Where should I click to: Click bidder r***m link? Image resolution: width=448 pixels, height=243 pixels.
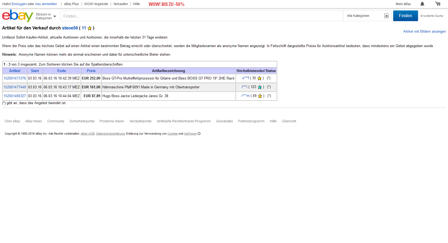[245, 96]
